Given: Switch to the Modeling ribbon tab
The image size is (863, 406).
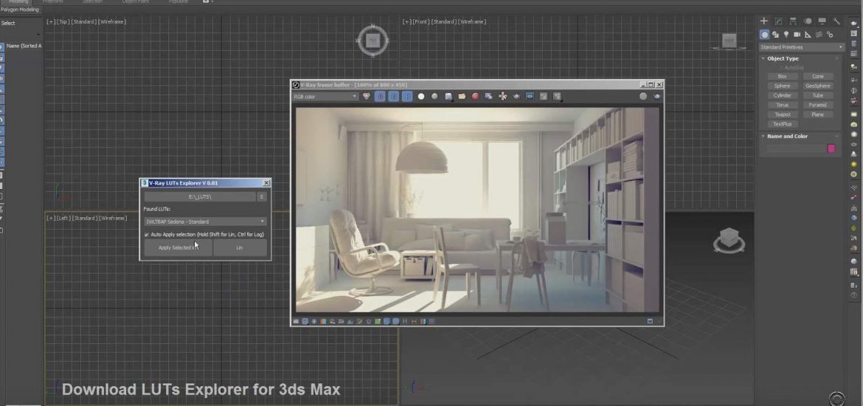Looking at the screenshot, I should [18, 2].
